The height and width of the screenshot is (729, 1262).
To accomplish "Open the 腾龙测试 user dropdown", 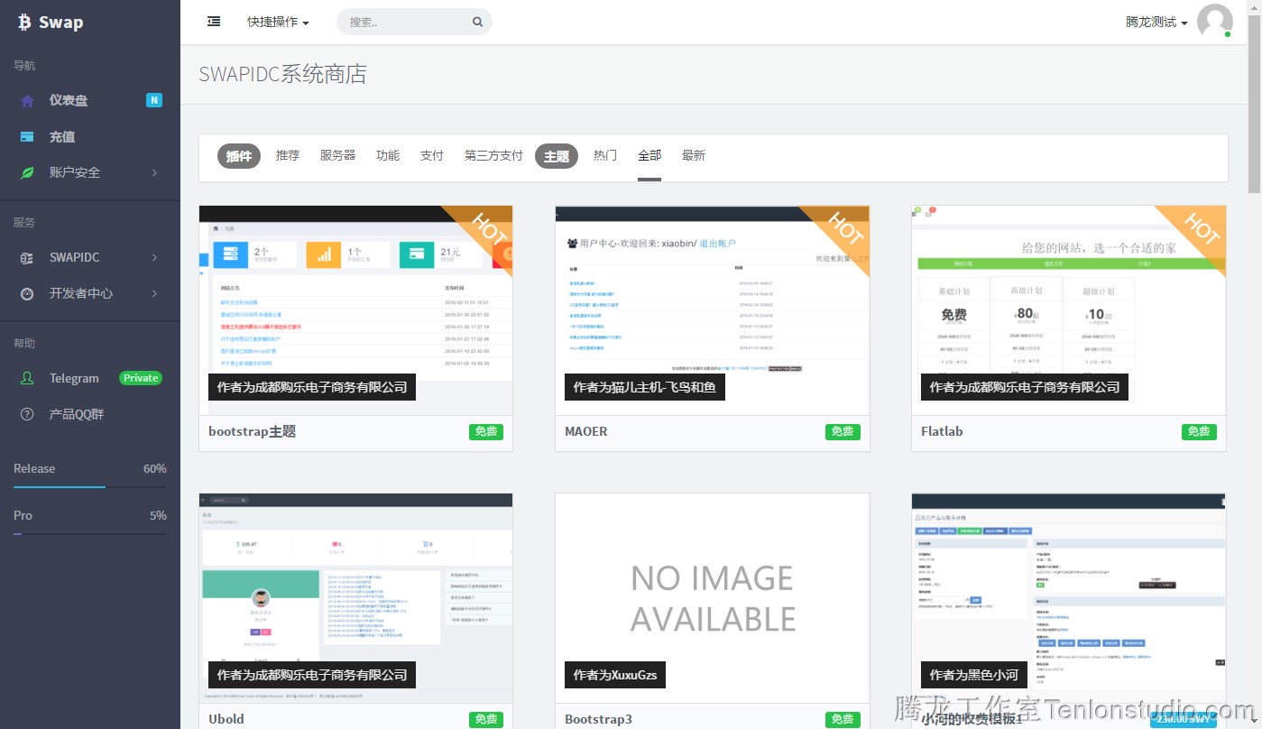I will pos(1156,22).
